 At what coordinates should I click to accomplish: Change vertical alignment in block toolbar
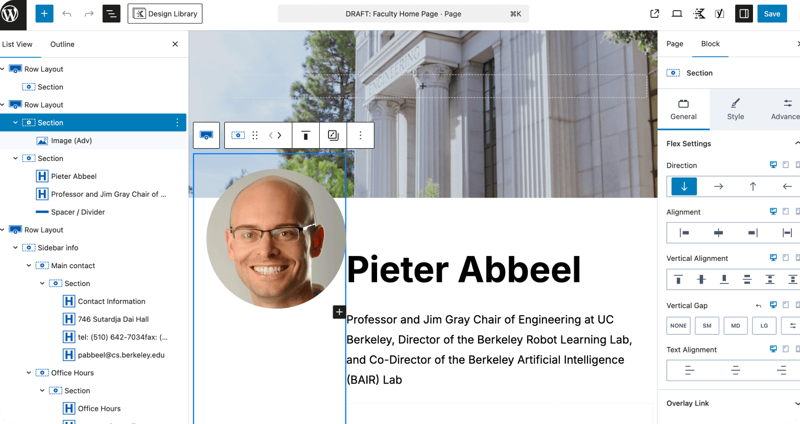point(305,135)
